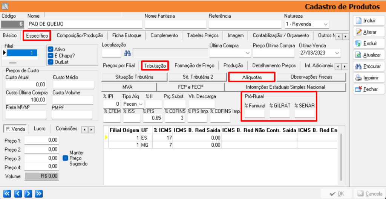Screen dimensions: 386x199
Task: Click the Procurar binoculars icon
Action: pos(358,67)
